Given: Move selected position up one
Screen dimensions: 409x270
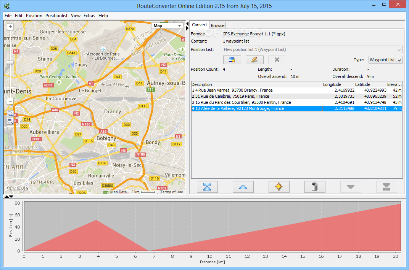Looking at the screenshot, I should (x=243, y=187).
